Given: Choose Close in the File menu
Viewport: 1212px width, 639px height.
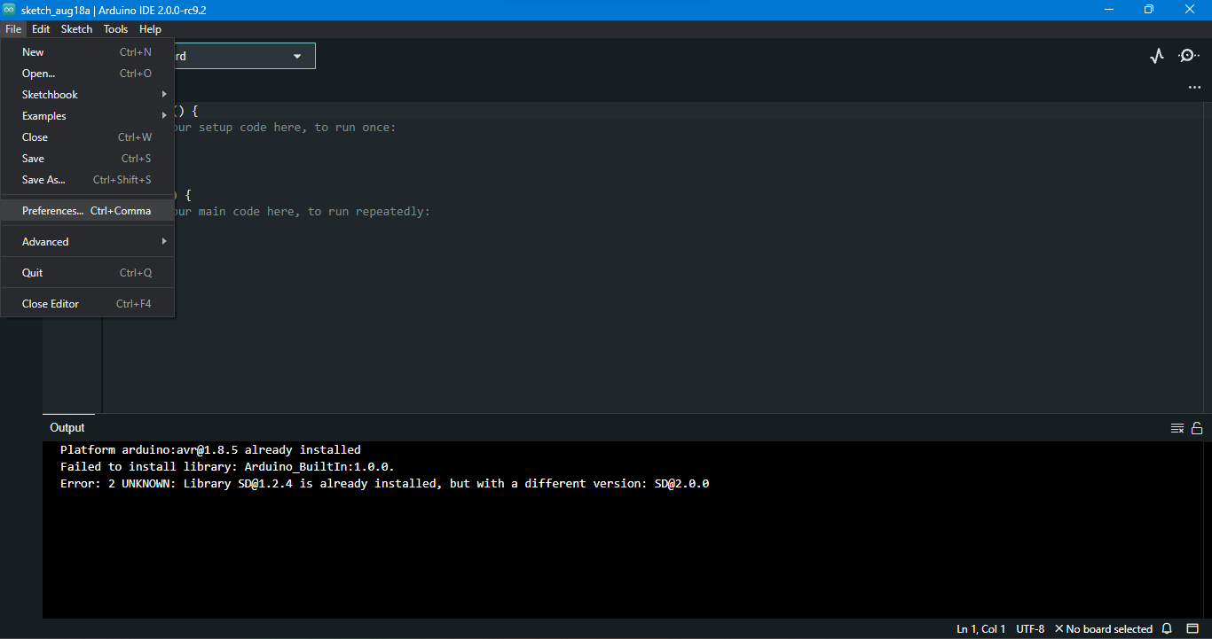Looking at the screenshot, I should (x=87, y=137).
